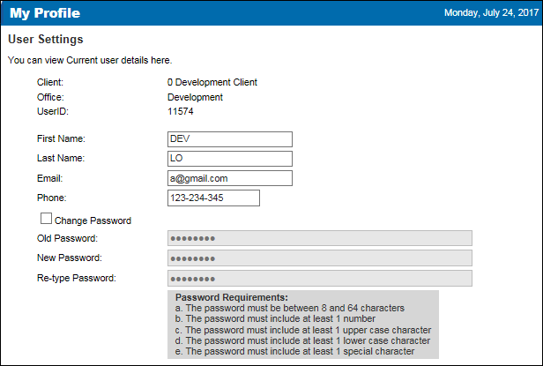Tick the Change Password checkbox
Screen dimensions: 543x366
(46, 219)
